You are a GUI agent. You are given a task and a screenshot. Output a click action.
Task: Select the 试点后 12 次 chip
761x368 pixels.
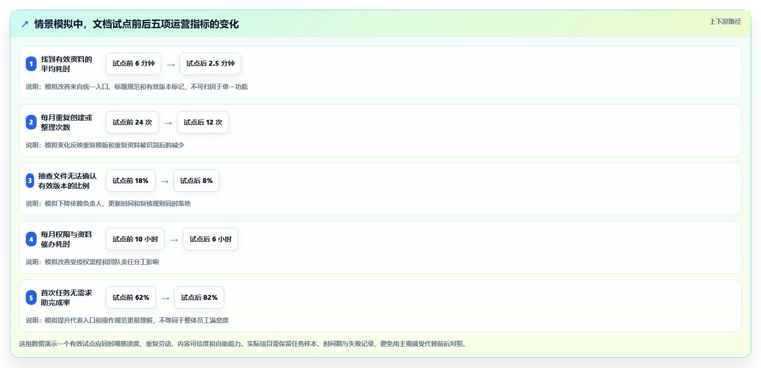(x=203, y=122)
